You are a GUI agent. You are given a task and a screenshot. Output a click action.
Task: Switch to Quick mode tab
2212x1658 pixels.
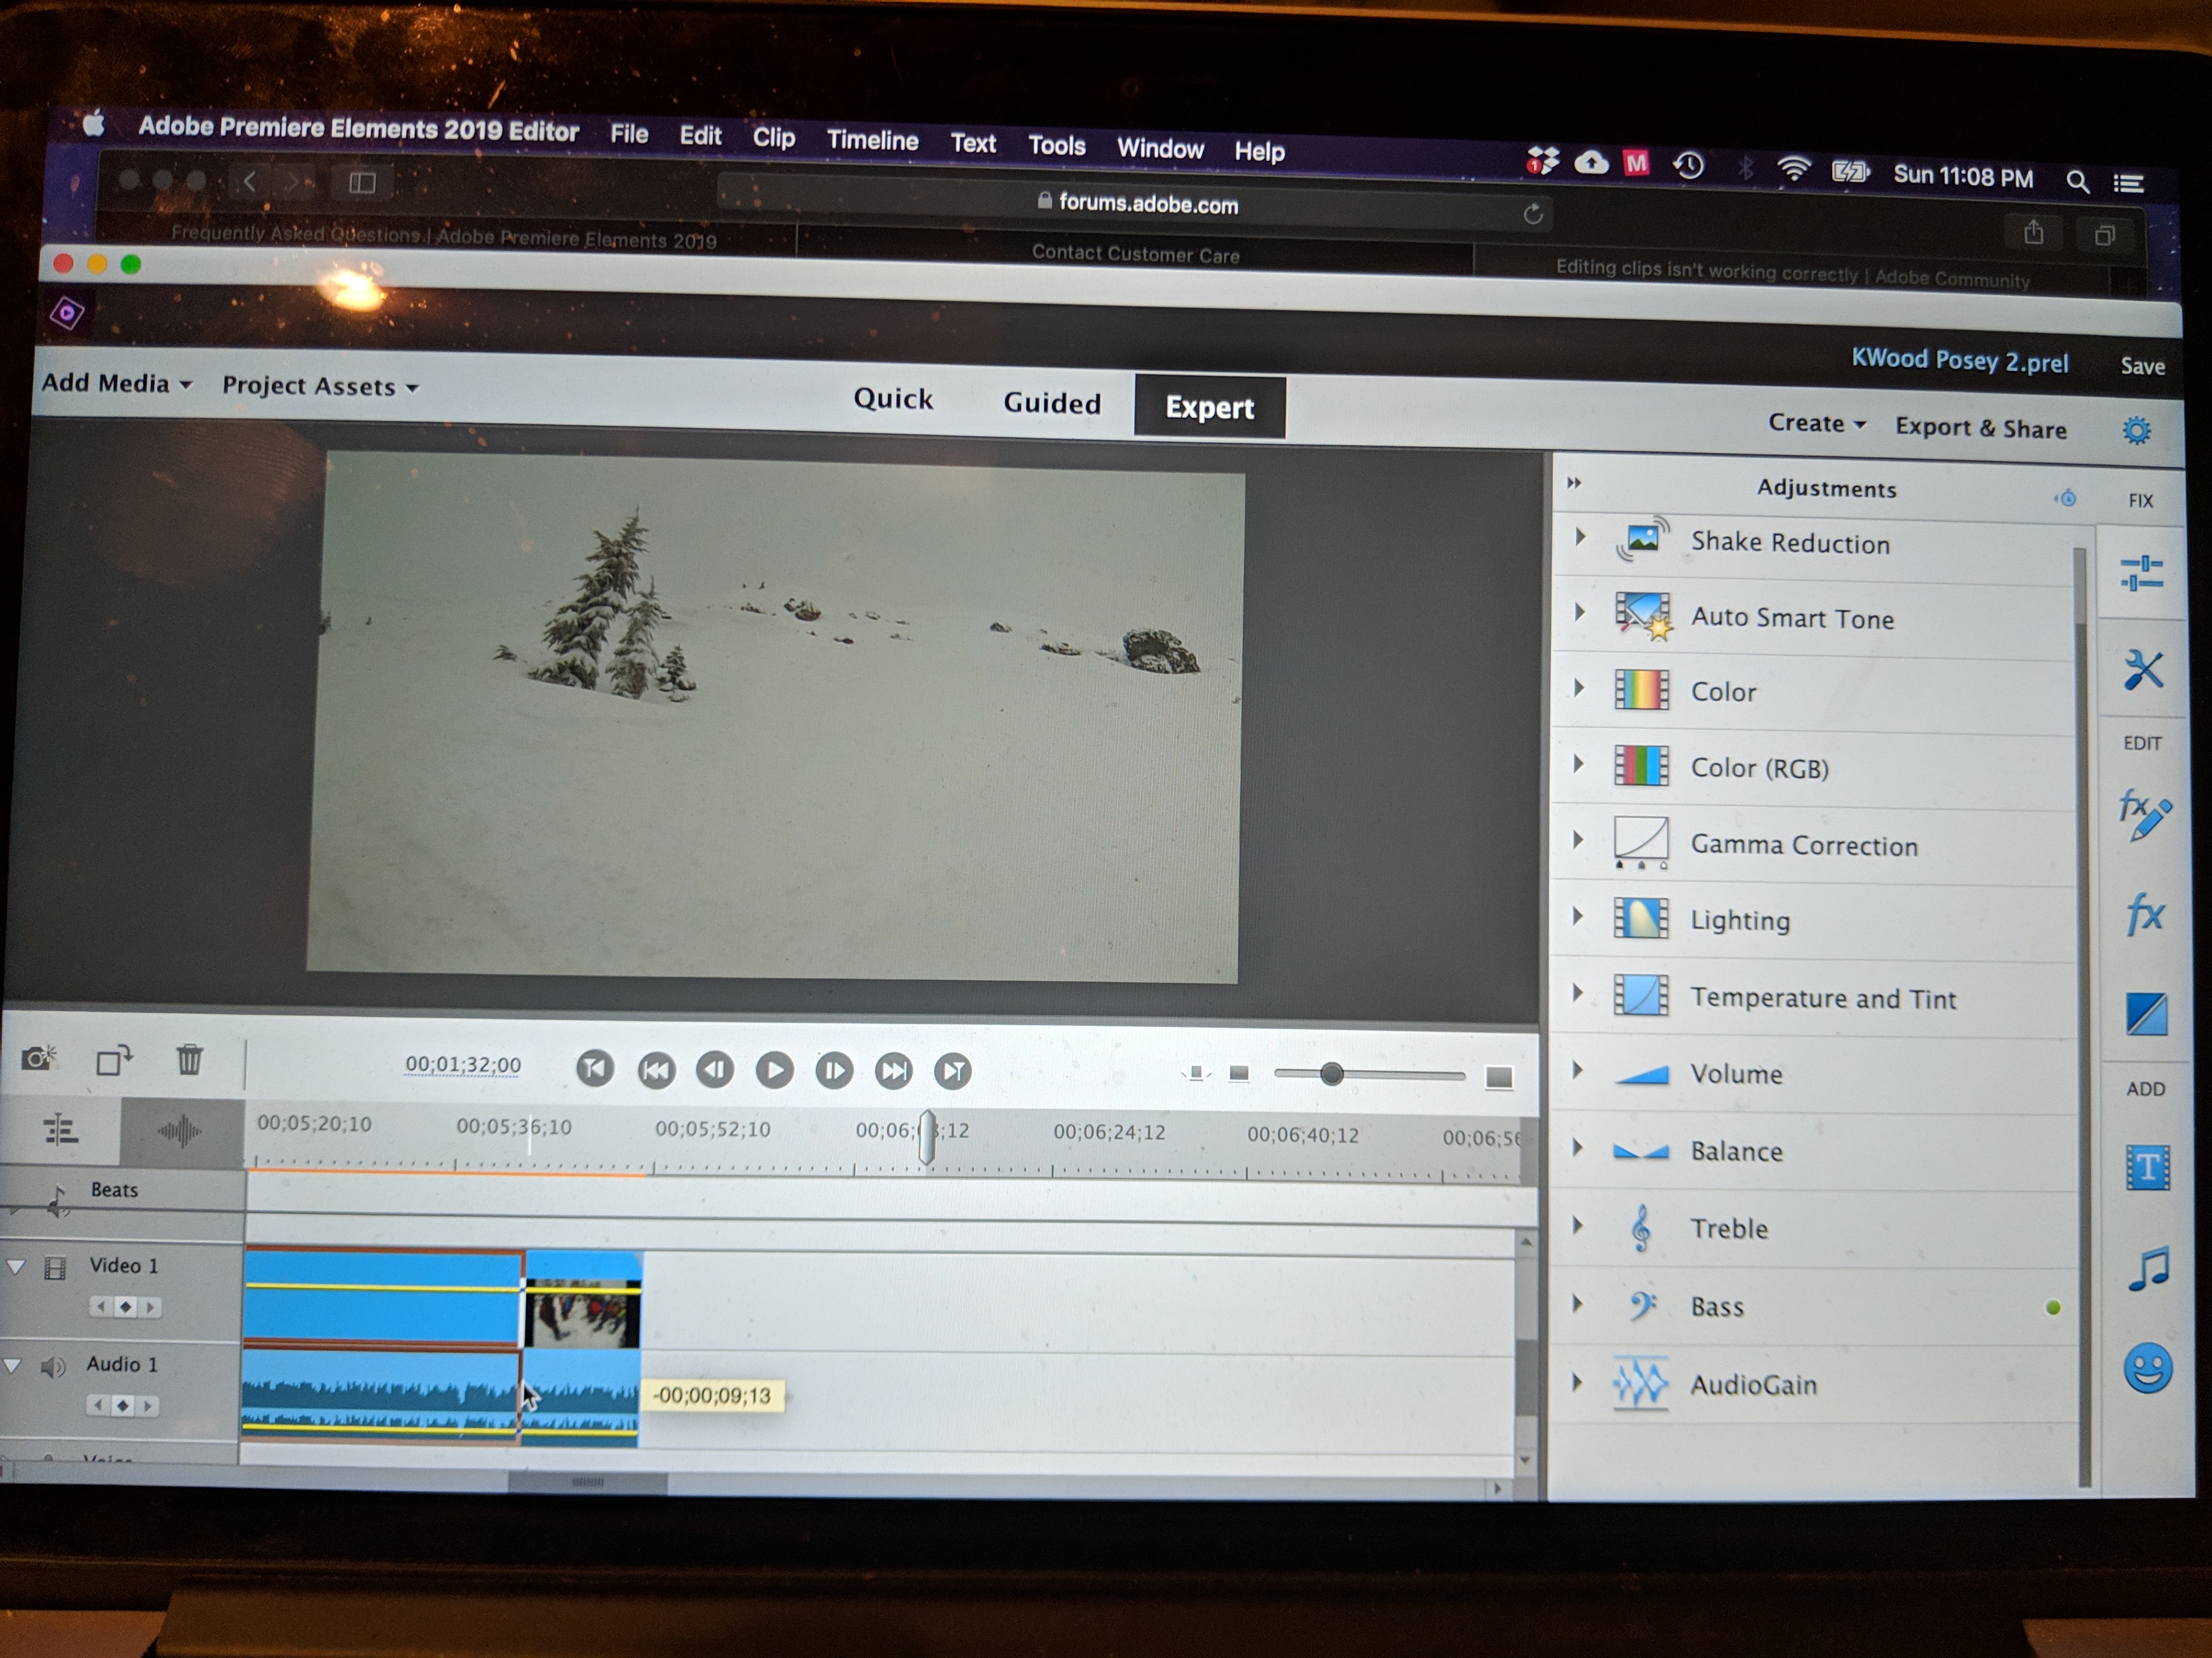click(892, 399)
